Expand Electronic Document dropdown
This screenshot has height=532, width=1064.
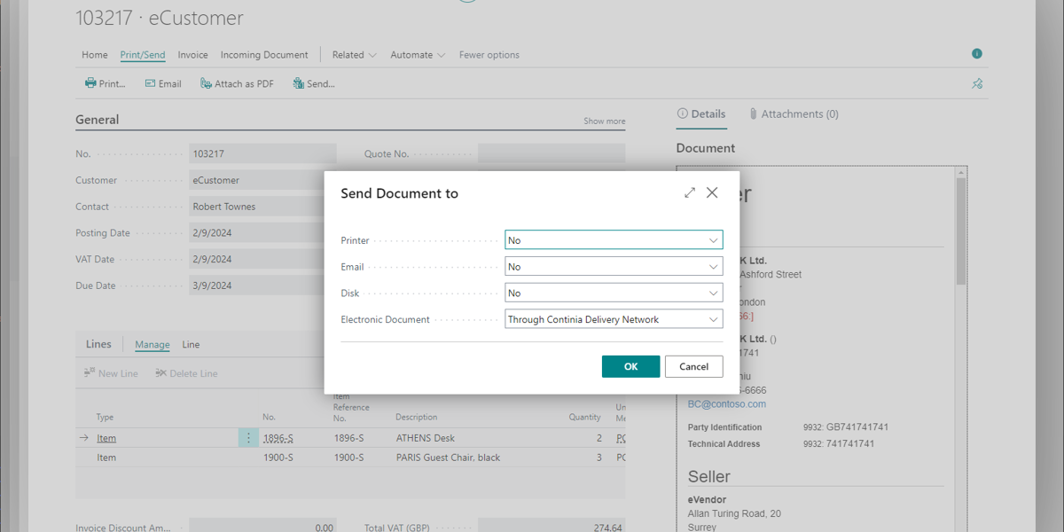713,320
